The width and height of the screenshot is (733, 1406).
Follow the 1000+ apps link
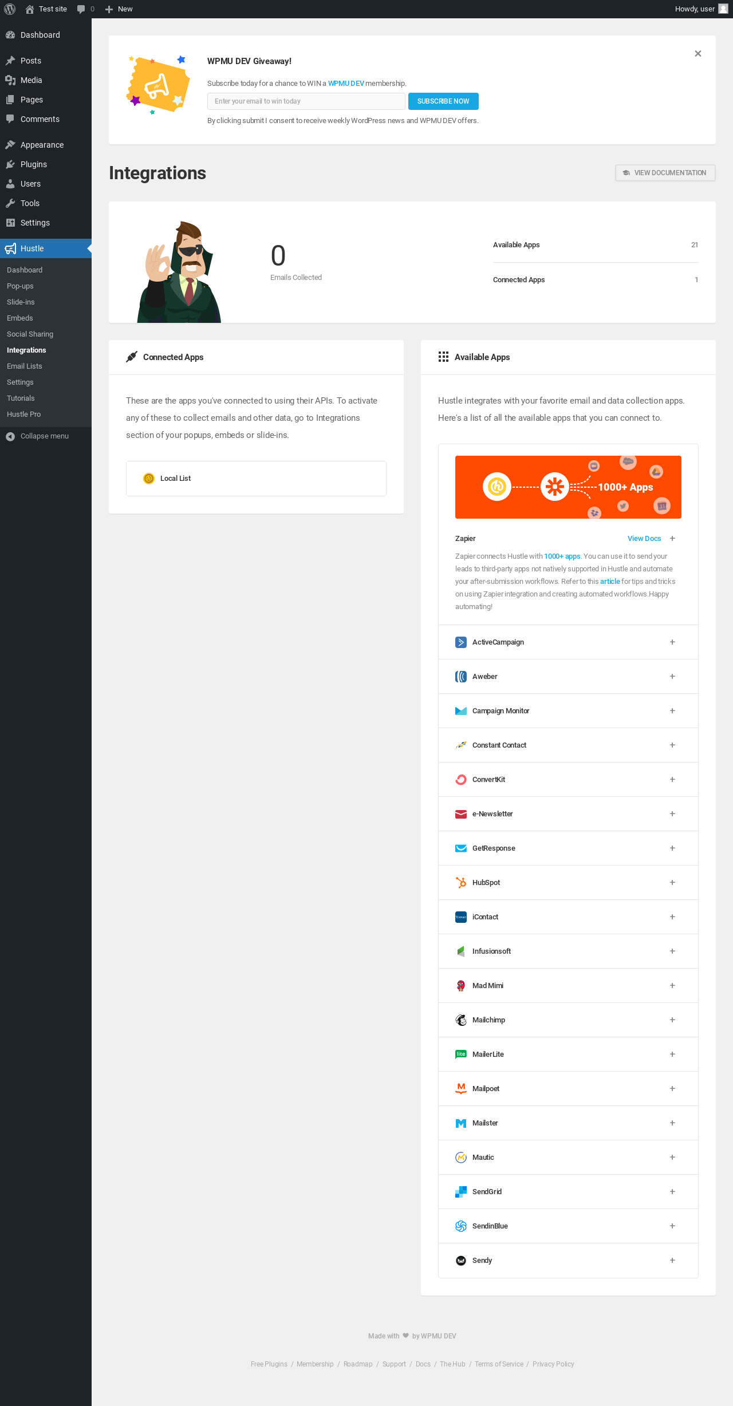click(562, 556)
